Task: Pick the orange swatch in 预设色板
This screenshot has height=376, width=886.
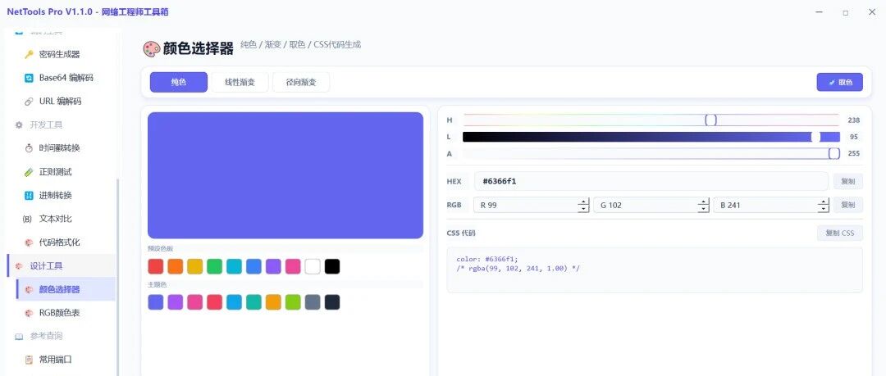Action: (x=176, y=266)
